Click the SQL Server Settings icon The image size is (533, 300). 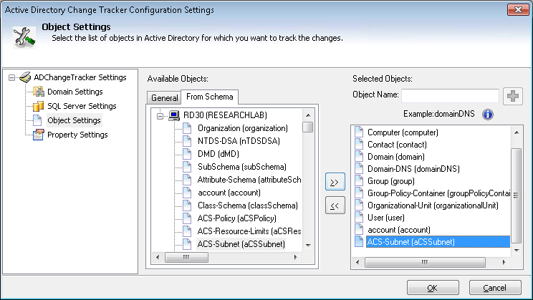pos(39,106)
